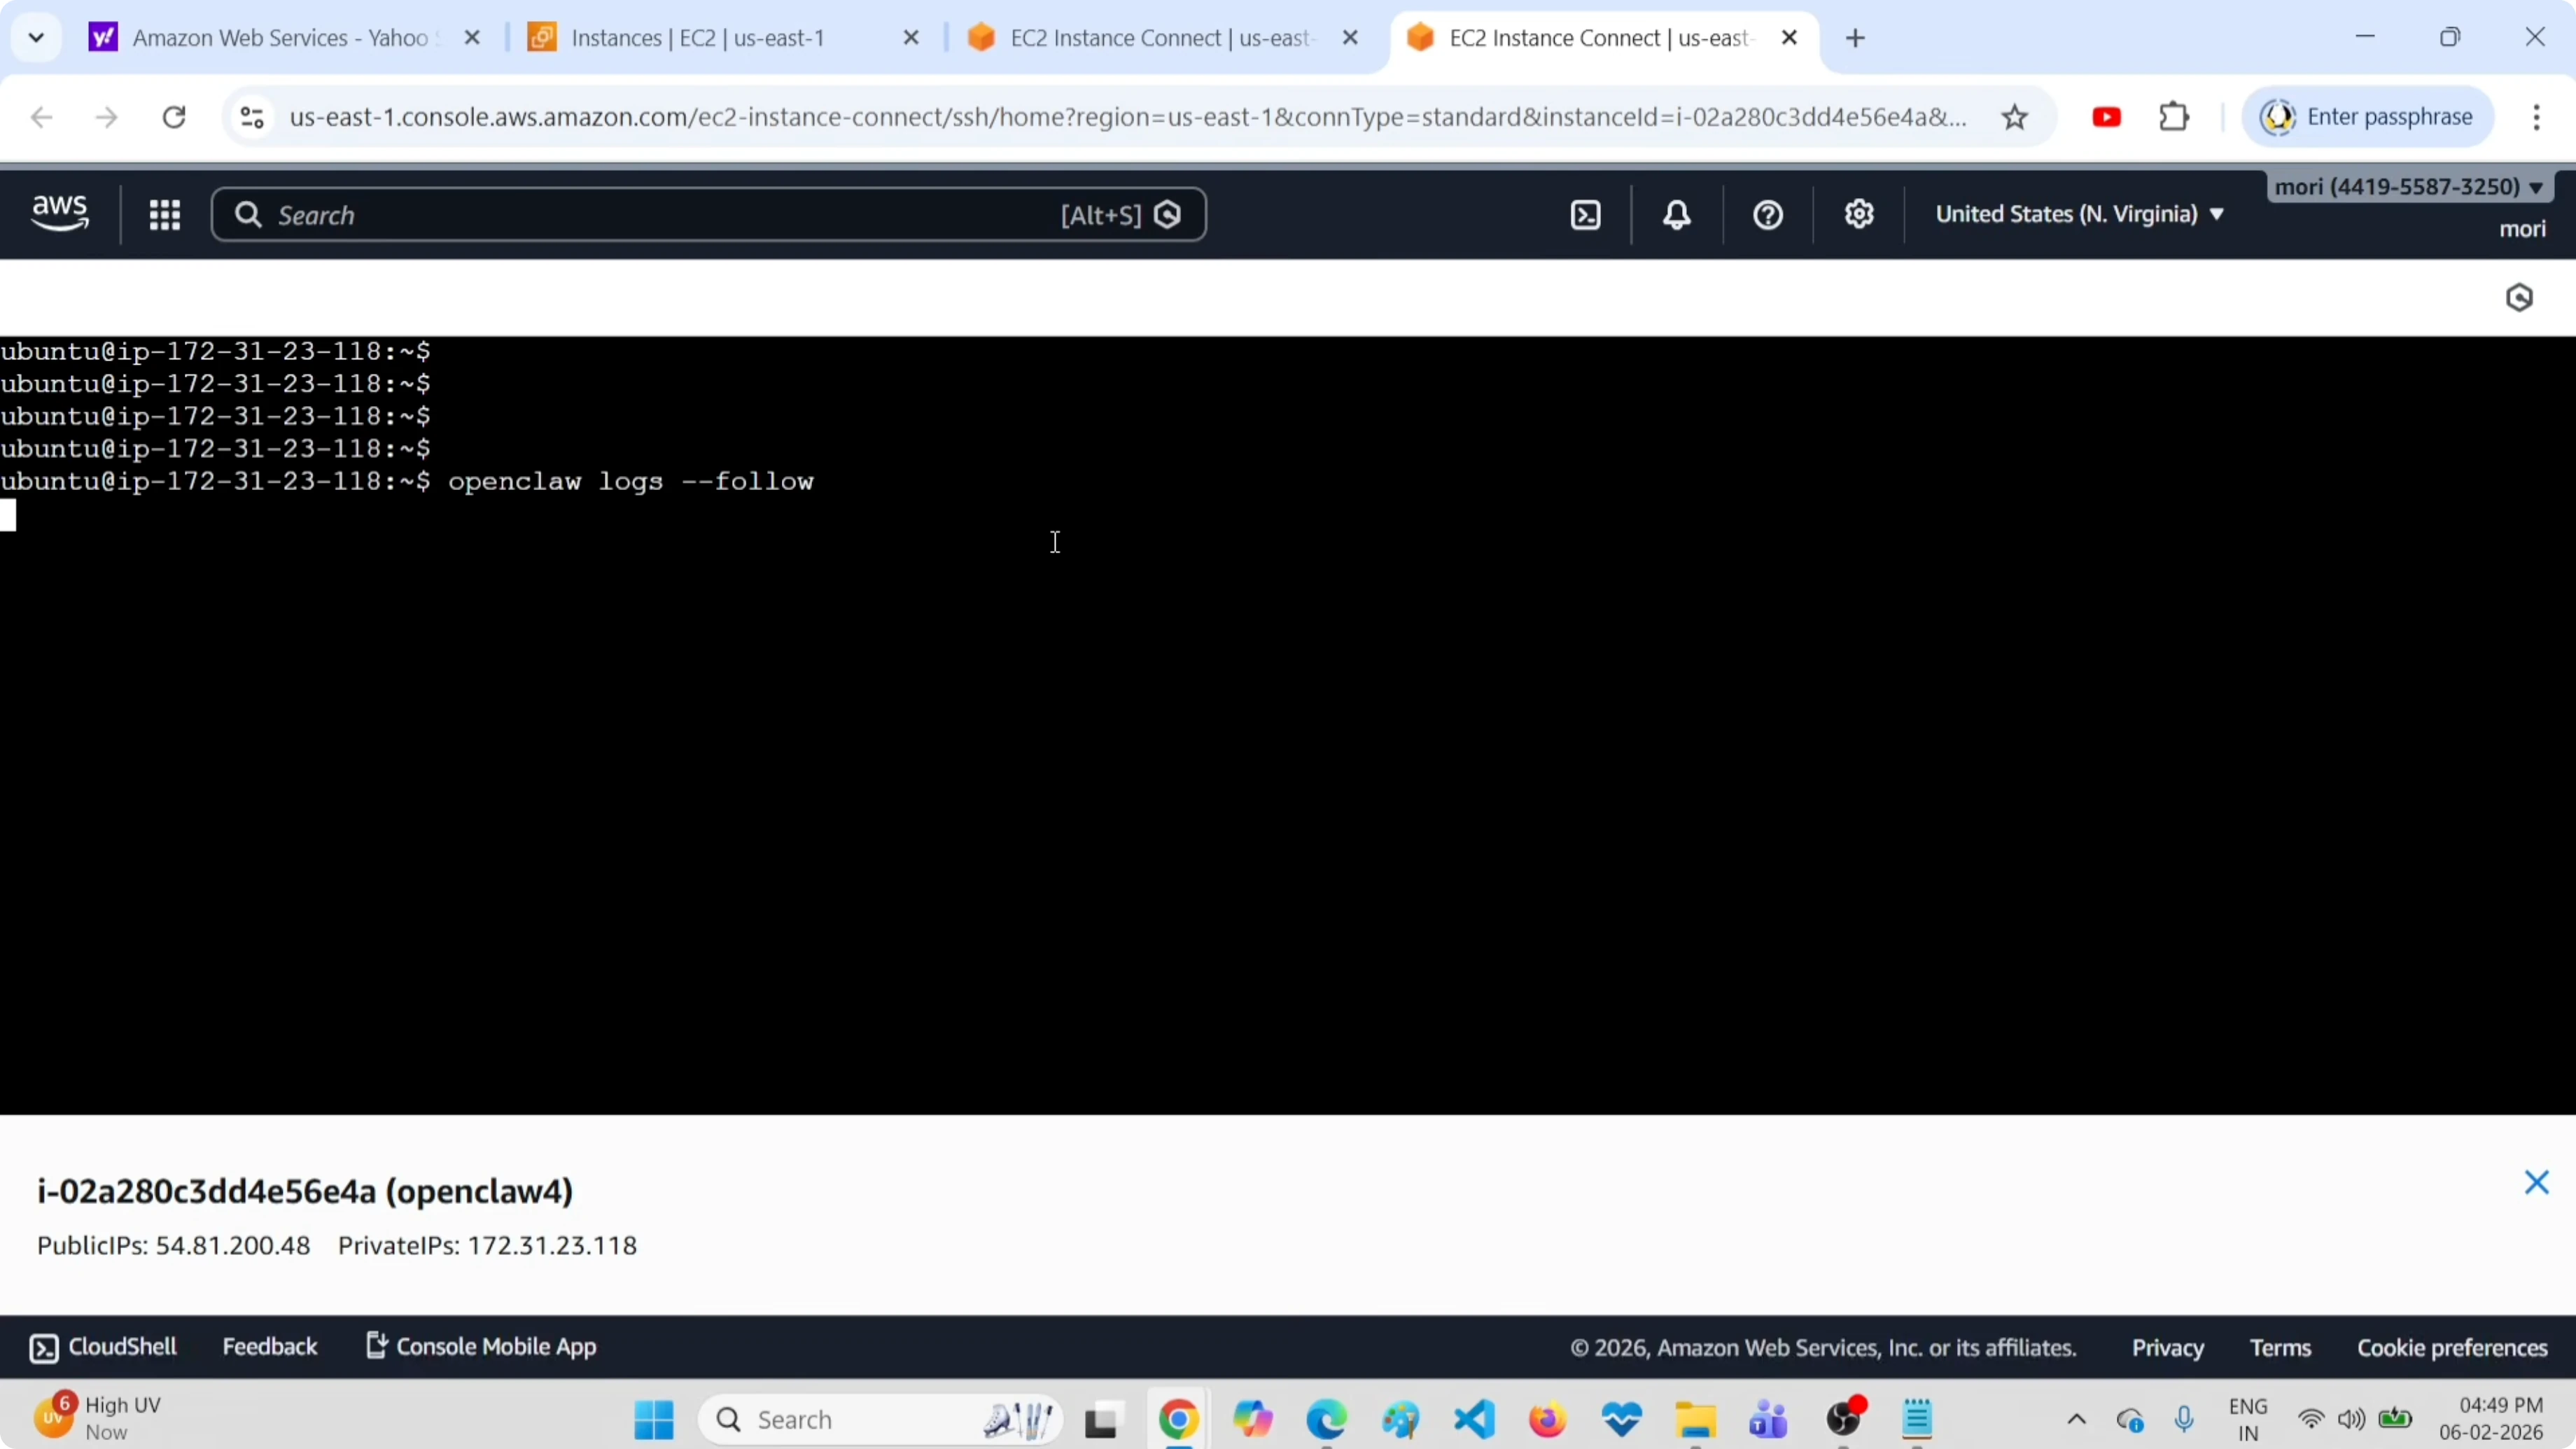Image resolution: width=2576 pixels, height=1449 pixels.
Task: Launch CloudShell from the top navigation bar
Action: point(1585,214)
